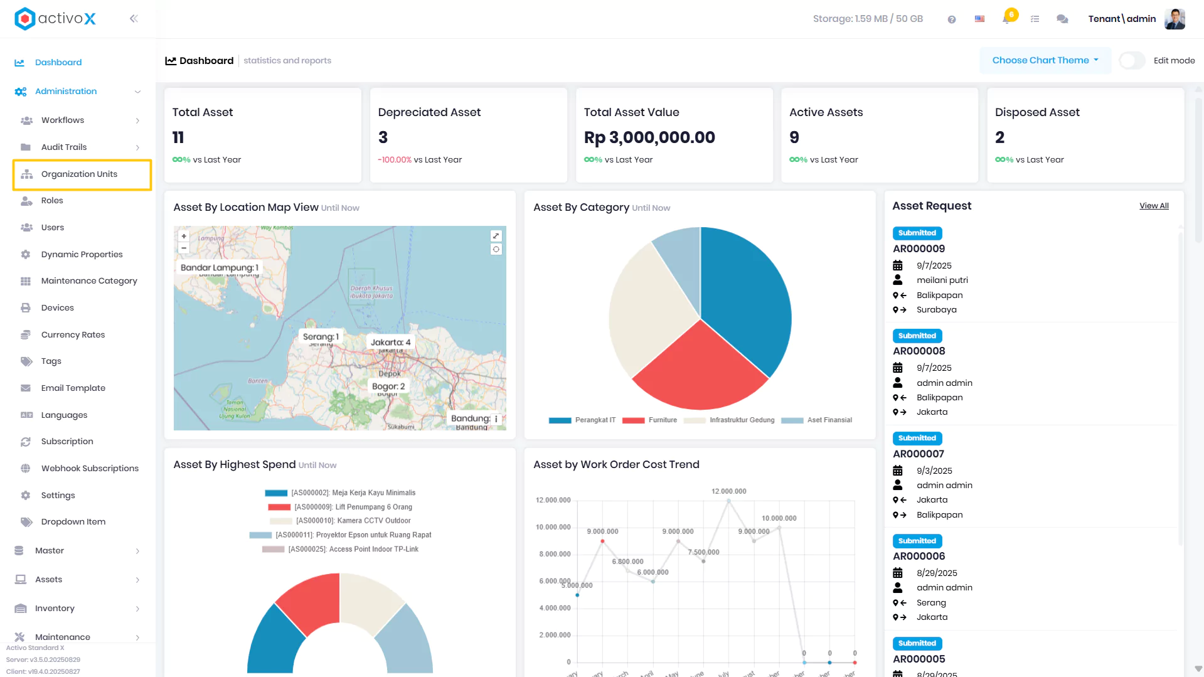Screen dimensions: 1204x677
Task: Open the chat messages icon
Action: pos(1062,19)
